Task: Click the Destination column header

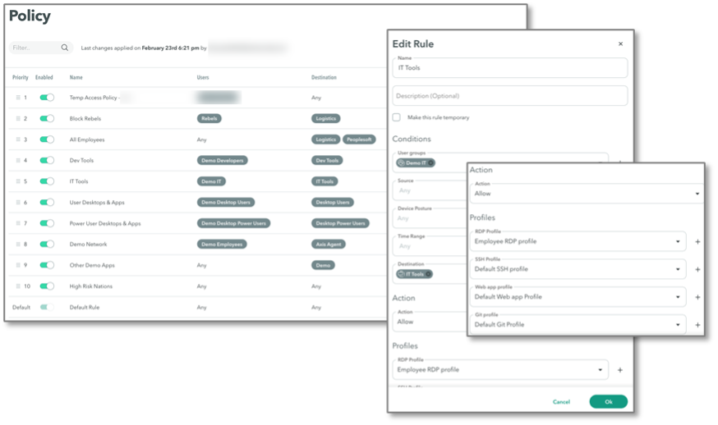Action: pyautogui.click(x=324, y=78)
